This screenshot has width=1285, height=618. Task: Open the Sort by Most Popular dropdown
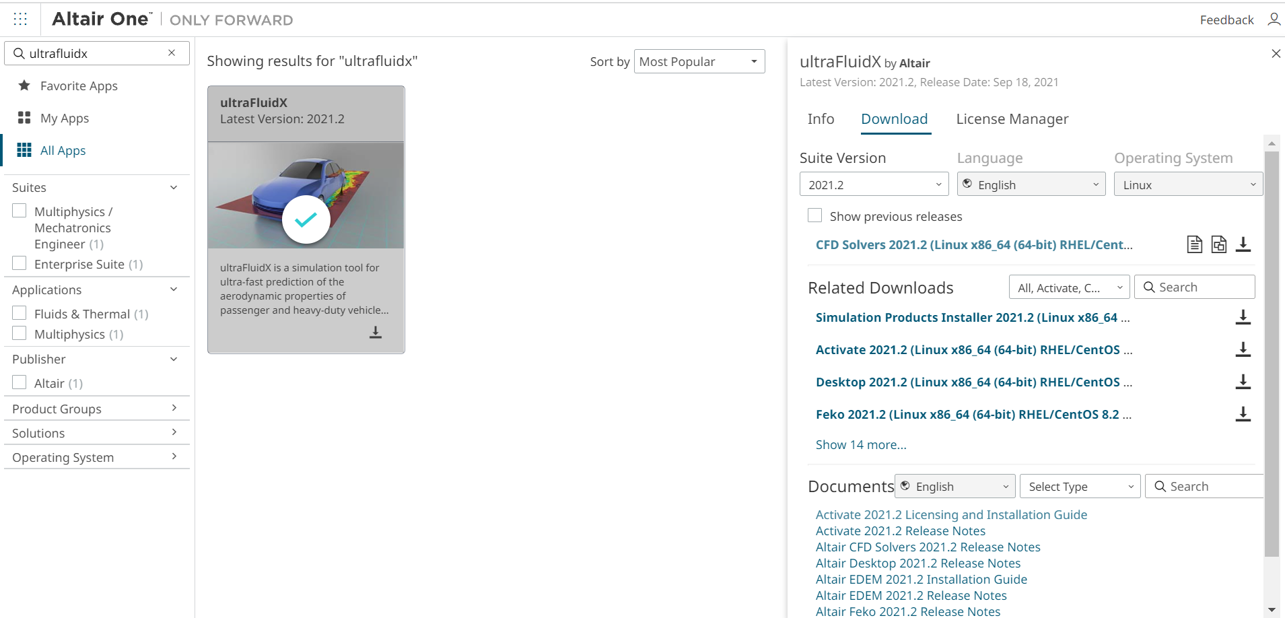tap(699, 61)
